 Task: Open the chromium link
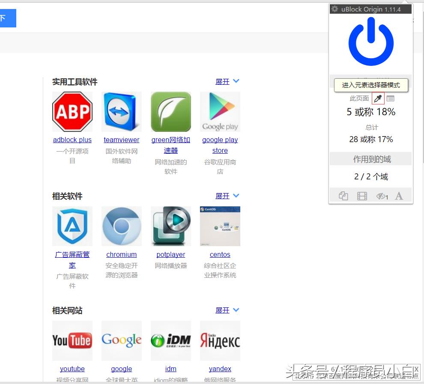[121, 254]
